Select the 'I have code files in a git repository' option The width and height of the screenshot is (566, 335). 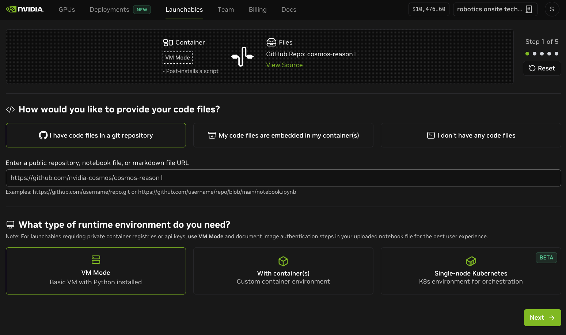(96, 135)
